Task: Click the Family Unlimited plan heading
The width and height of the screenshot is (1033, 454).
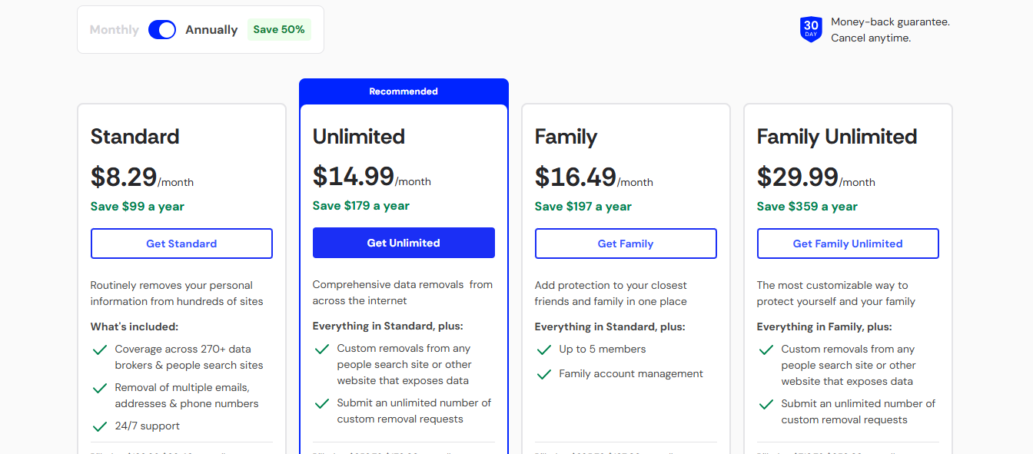Action: [x=837, y=137]
